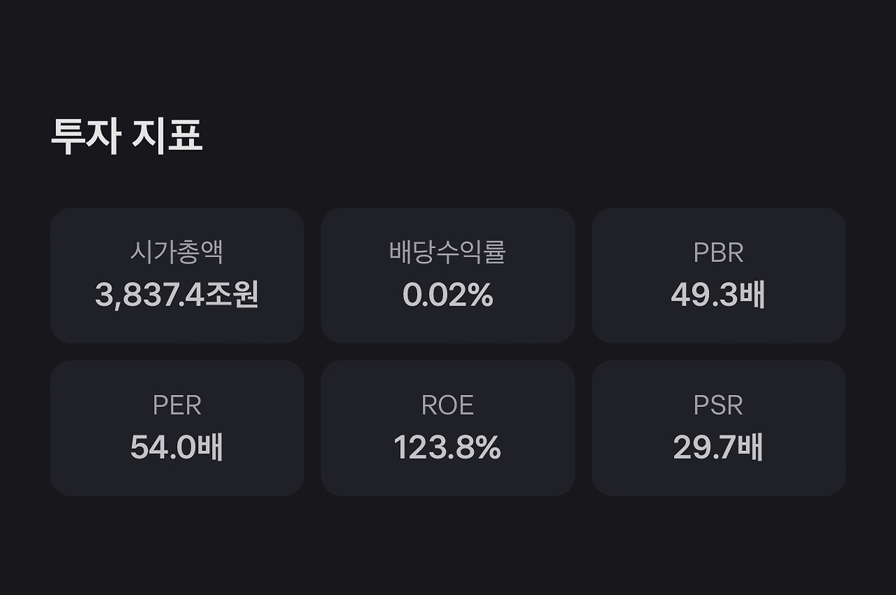
Task: Click the PBR label text
Action: point(718,253)
